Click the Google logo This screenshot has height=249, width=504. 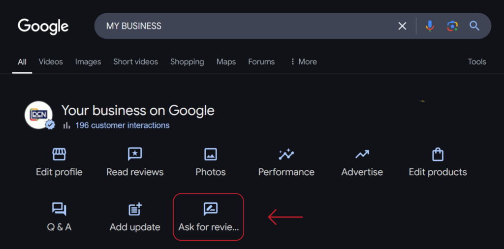(43, 26)
